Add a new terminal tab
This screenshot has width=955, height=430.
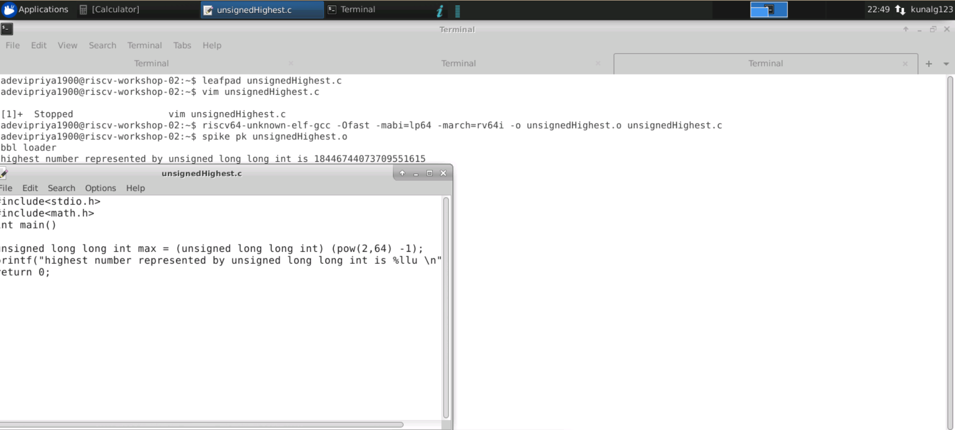(929, 64)
